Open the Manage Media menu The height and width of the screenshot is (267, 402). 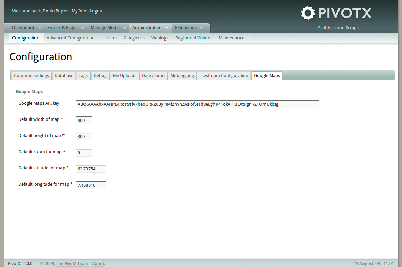click(105, 27)
